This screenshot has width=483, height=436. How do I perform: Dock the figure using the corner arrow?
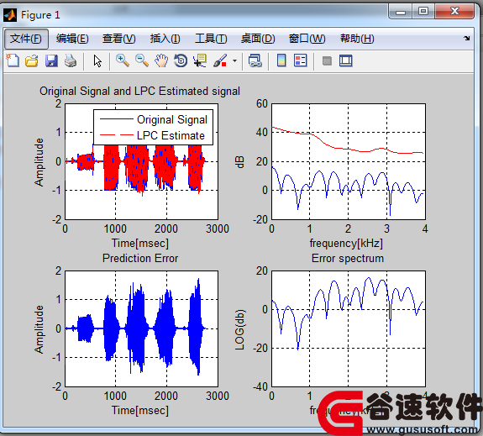point(467,38)
